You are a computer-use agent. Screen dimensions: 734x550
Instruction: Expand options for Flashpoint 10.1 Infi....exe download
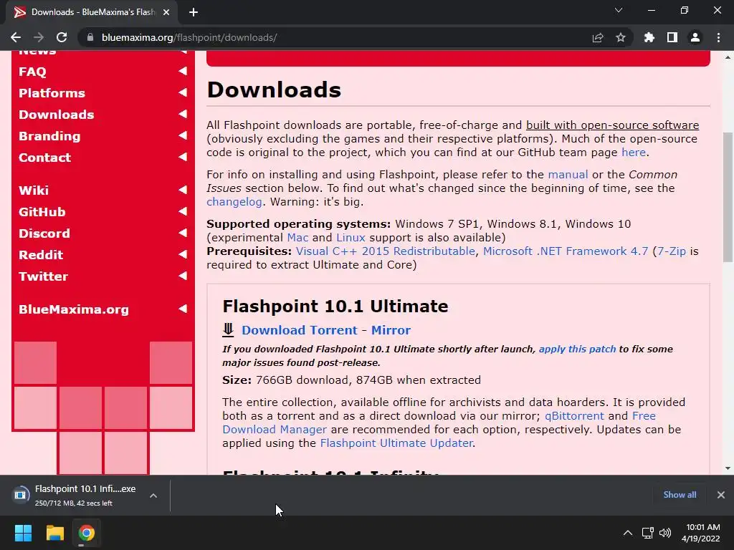point(153,496)
